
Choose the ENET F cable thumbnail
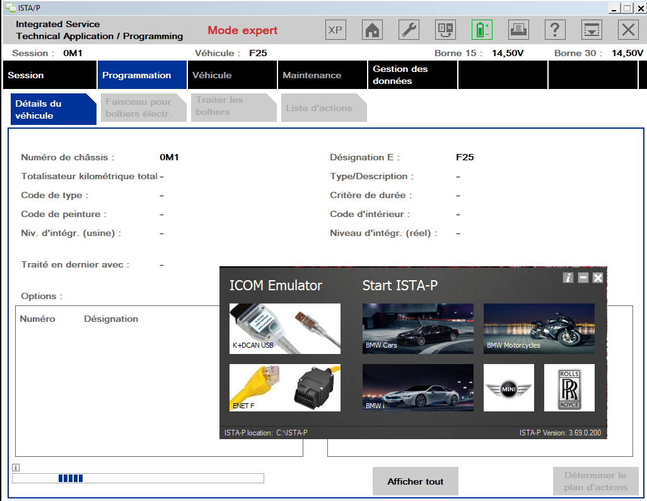(x=285, y=387)
